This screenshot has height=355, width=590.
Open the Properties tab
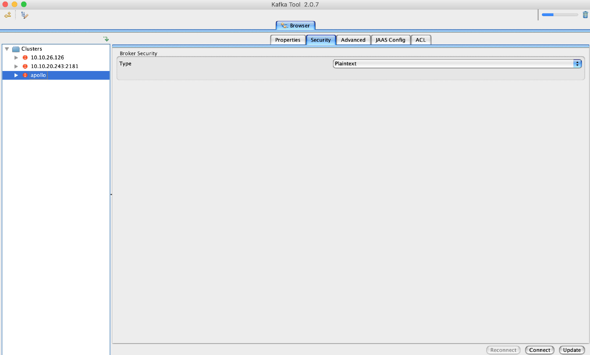[288, 40]
